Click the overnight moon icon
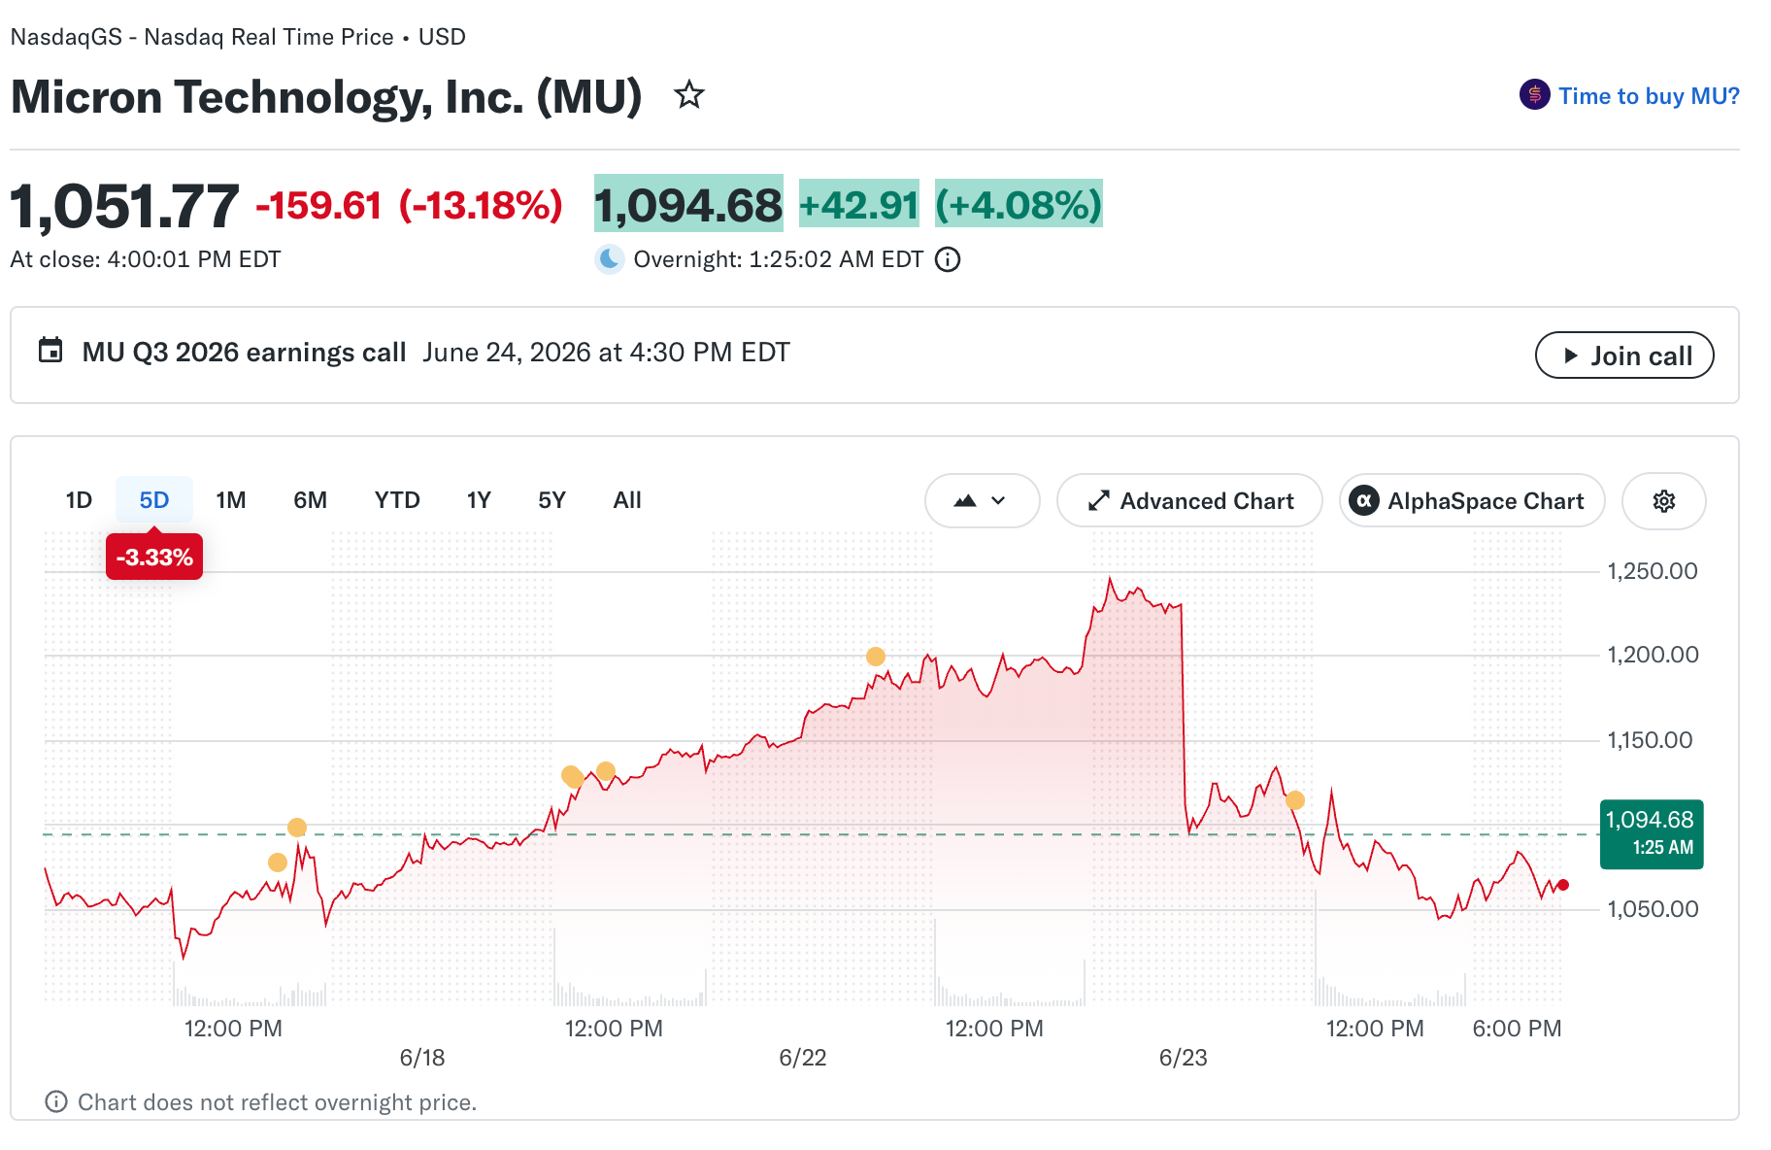1771x1150 pixels. click(x=610, y=259)
